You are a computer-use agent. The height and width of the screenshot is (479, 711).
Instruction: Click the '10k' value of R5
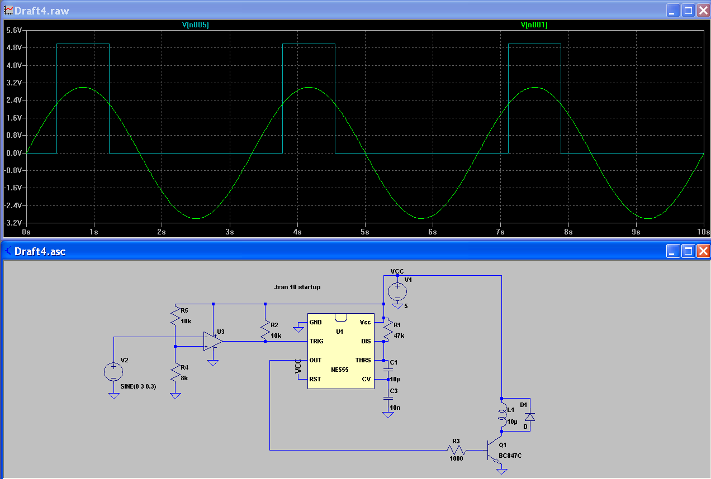186,322
